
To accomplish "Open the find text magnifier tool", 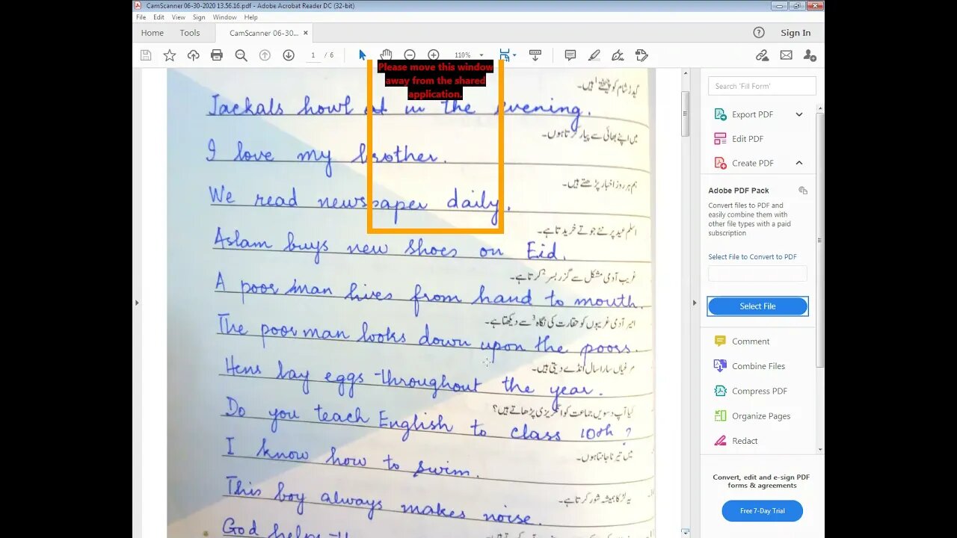I will tap(241, 55).
